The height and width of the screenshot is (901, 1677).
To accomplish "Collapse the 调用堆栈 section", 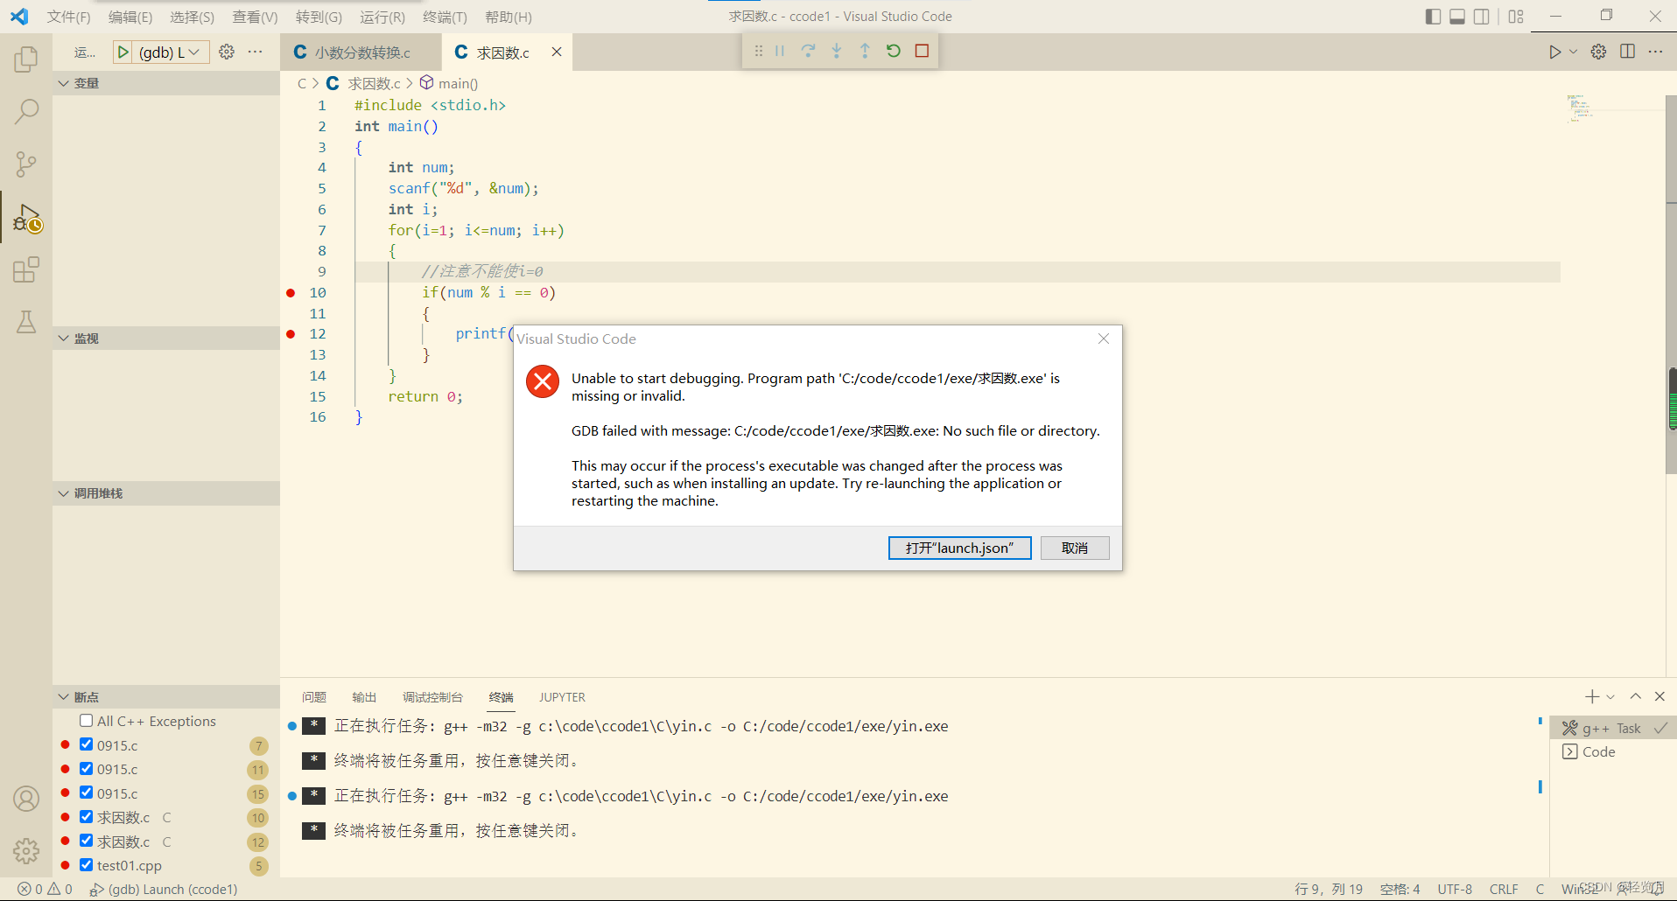I will tap(165, 493).
